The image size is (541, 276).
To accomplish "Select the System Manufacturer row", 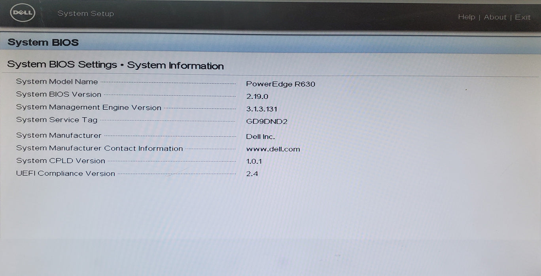I will pos(59,135).
